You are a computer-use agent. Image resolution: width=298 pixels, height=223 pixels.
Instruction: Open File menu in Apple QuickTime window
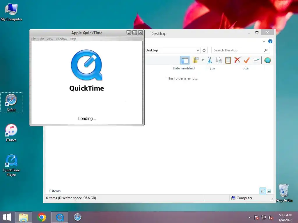point(33,39)
